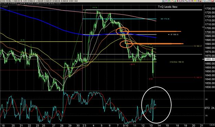Click date 13 on the time axis

(151, 126)
